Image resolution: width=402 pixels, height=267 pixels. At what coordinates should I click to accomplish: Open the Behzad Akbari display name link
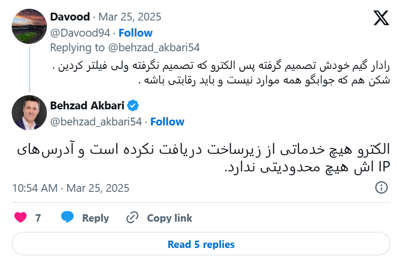pos(87,105)
